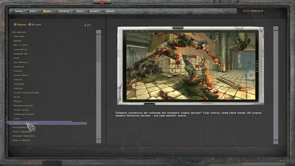Select the Честный налогоплательщик achievement entry
The image size is (295, 166).
(x=26, y=92)
